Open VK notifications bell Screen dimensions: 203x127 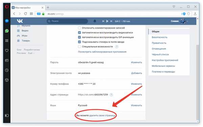pyautogui.click(x=95, y=21)
